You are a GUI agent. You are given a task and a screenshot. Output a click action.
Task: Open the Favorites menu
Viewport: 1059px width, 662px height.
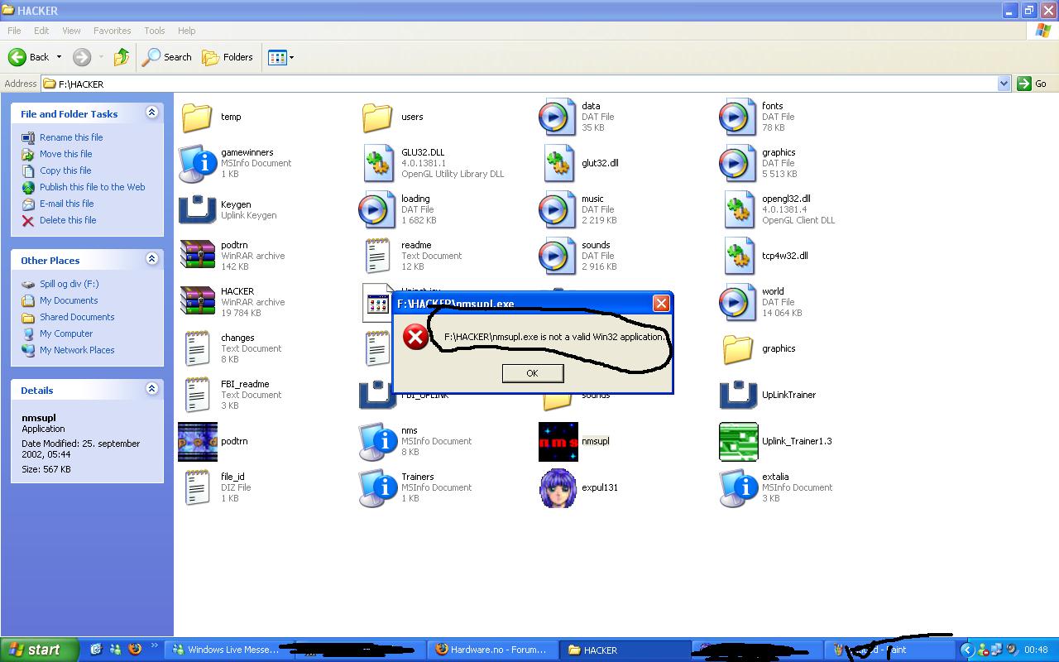(x=112, y=31)
